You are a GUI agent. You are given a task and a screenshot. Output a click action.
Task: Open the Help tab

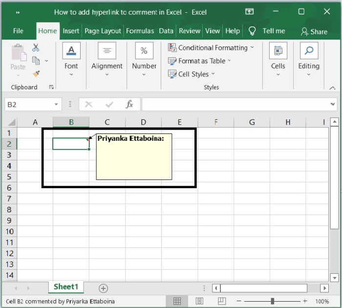coord(233,31)
